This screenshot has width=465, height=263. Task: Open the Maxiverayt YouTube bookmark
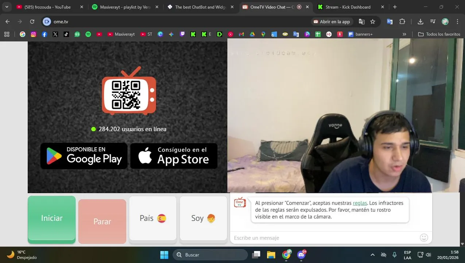(x=121, y=34)
